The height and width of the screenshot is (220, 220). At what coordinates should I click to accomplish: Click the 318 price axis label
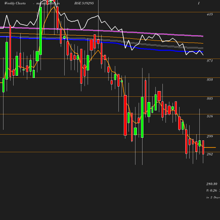click(x=209, y=116)
